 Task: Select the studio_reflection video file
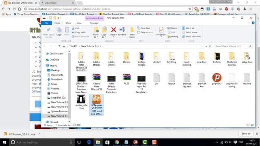(x=81, y=102)
